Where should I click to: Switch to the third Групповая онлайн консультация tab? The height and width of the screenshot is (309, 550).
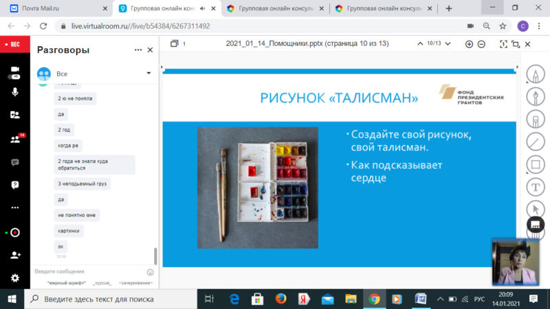point(384,8)
